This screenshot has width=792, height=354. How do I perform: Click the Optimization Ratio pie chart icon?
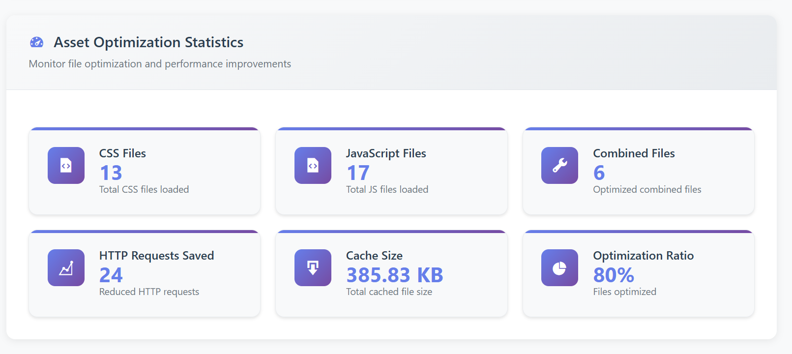point(559,268)
